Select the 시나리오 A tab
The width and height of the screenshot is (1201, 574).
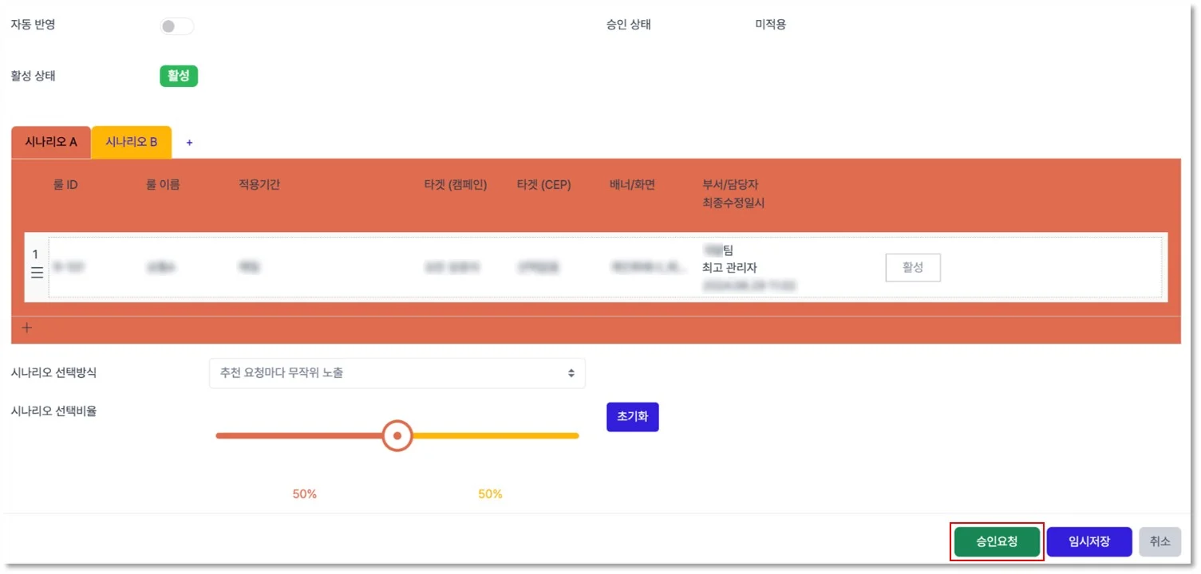(x=50, y=142)
